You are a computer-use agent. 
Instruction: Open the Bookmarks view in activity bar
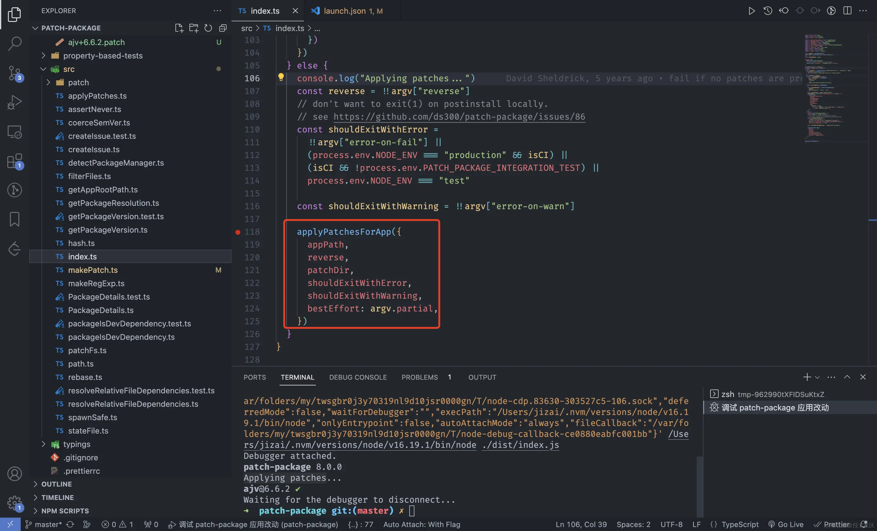click(x=14, y=219)
